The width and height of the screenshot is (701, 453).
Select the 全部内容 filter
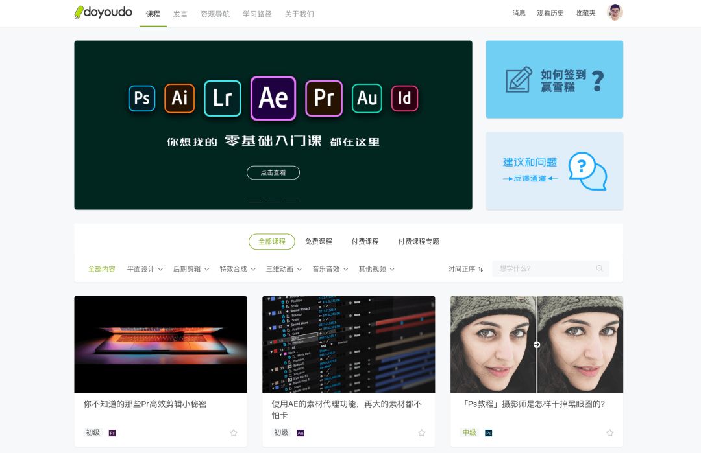(x=101, y=269)
